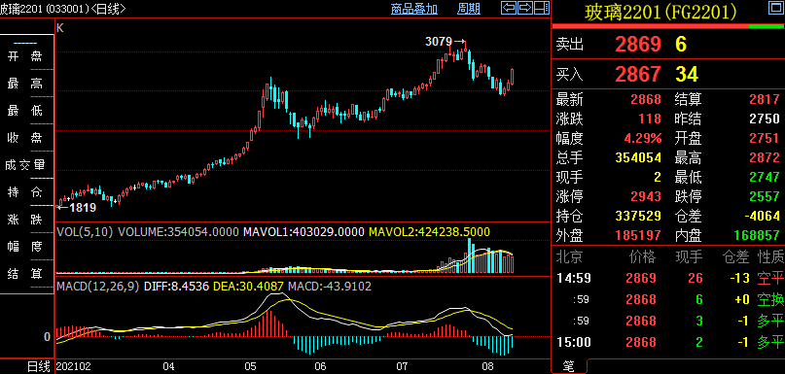Click the window icon beside 玻璃2201(FG2201)
This screenshot has height=374, width=785.
pos(775,9)
